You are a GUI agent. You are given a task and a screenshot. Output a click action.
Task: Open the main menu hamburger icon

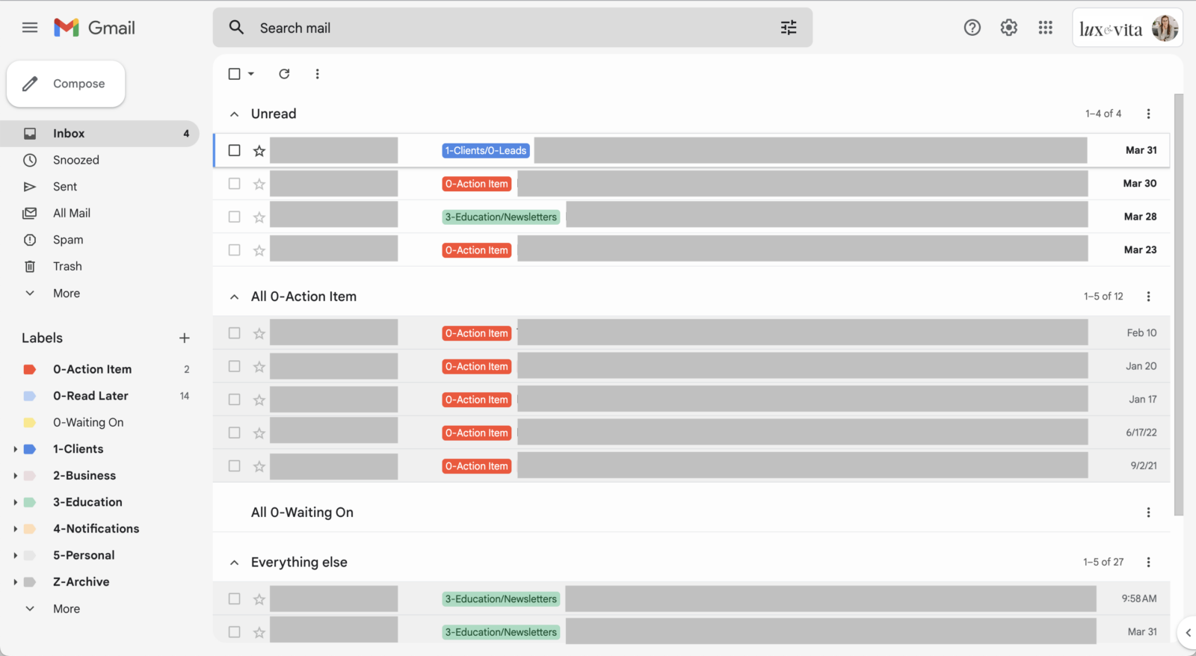click(x=30, y=28)
